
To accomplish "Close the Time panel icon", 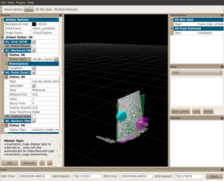I will [222, 170].
